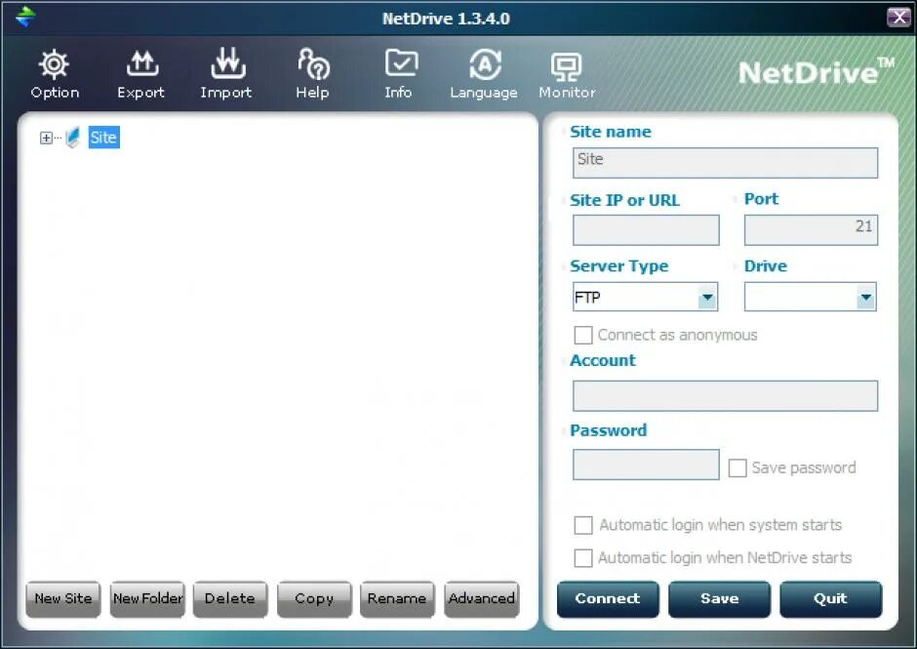Open the Info toolbar icon
This screenshot has height=649, width=917.
click(401, 63)
